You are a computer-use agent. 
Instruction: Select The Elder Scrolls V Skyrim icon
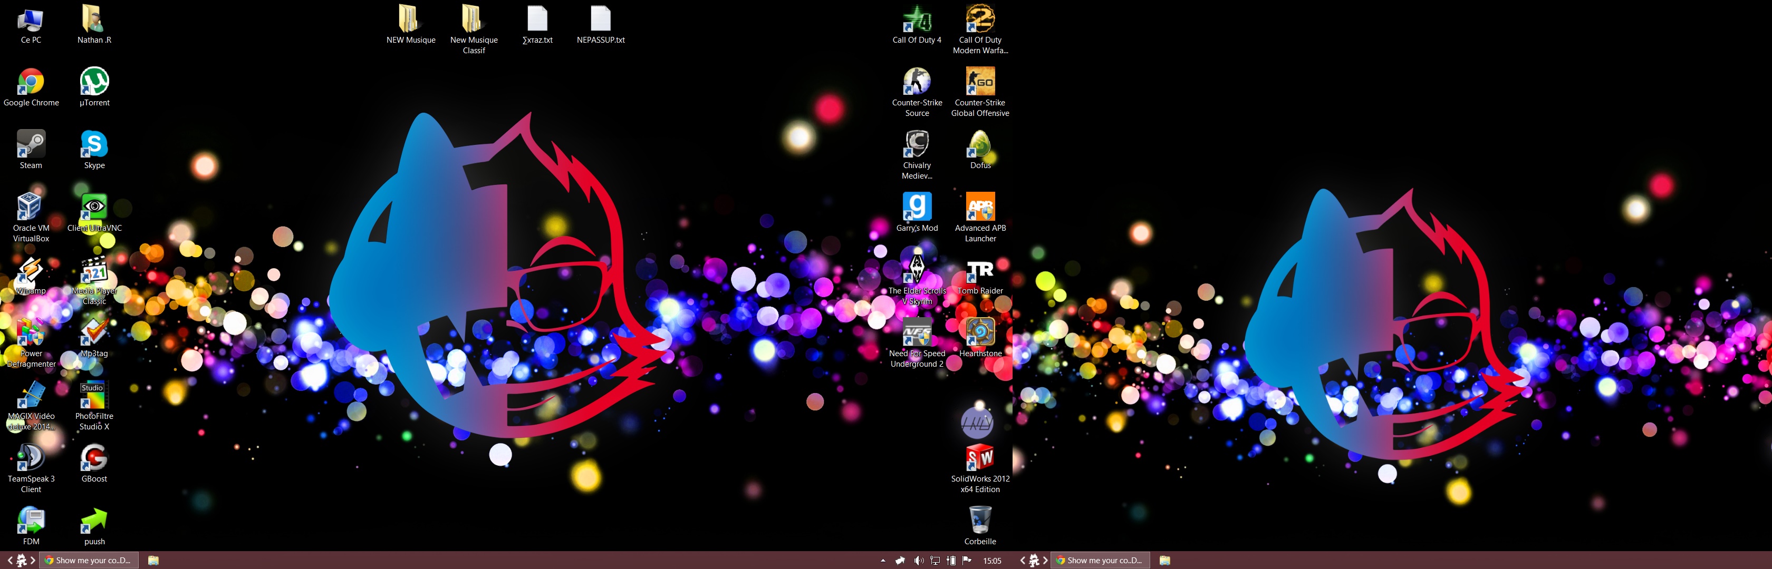pyautogui.click(x=917, y=280)
